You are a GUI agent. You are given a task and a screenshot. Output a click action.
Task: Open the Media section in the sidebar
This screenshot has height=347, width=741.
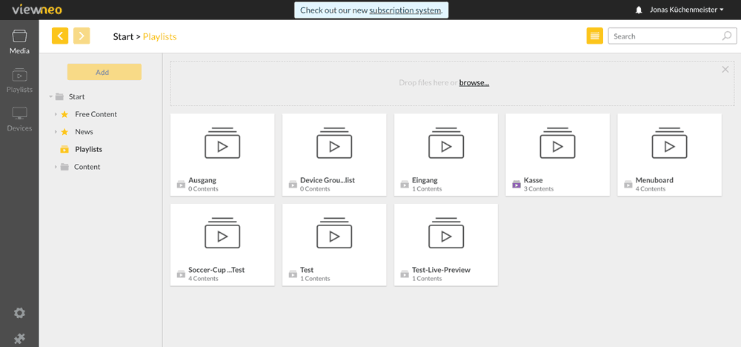tap(19, 42)
